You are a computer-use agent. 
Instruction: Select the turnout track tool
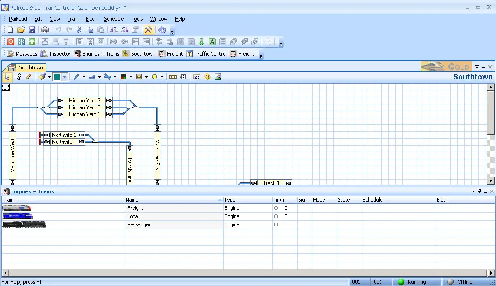point(92,77)
